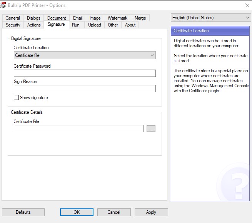The image size is (252, 223).
Task: Open the Document tab
Action: (x=57, y=18)
